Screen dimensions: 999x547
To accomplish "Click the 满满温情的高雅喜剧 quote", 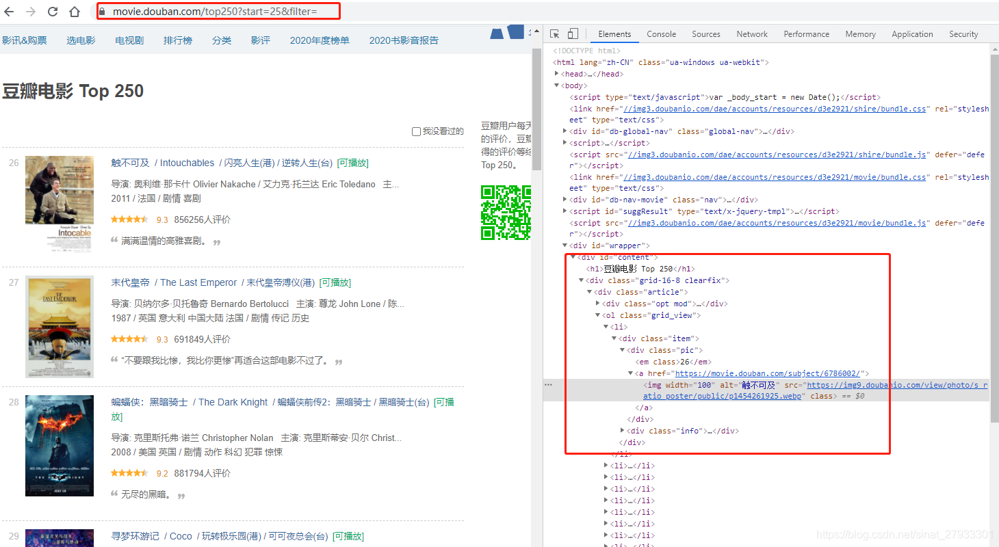I will (x=165, y=241).
